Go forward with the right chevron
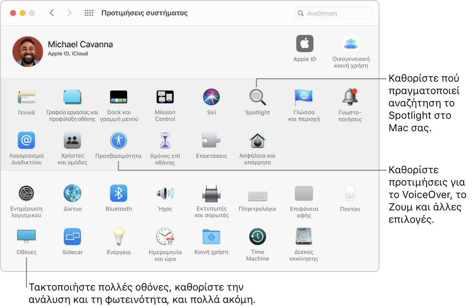473x307 pixels. 69,13
